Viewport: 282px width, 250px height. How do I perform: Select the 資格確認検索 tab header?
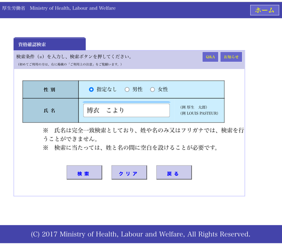point(49,44)
